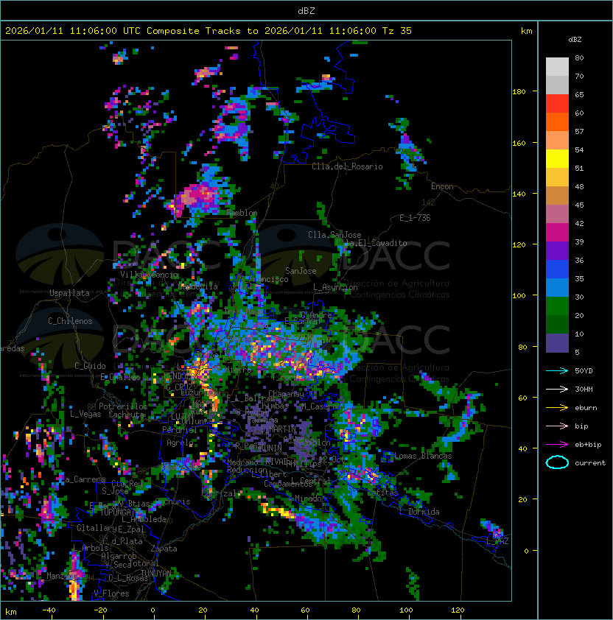Click the E_1-736 map label
613x620 pixels.
coord(415,218)
